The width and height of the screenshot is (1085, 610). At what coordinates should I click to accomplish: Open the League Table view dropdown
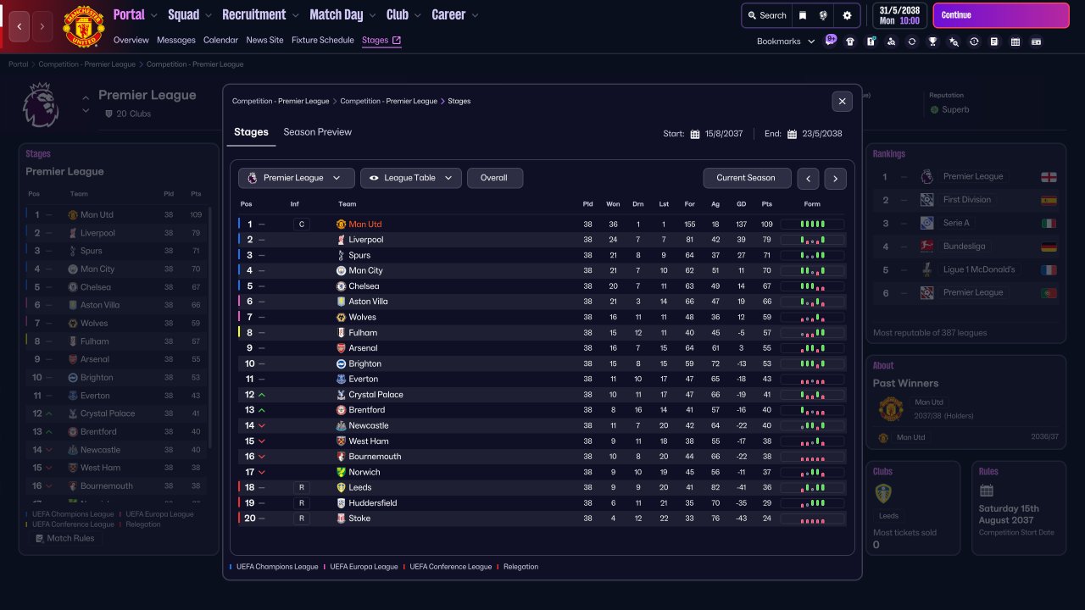pyautogui.click(x=411, y=178)
